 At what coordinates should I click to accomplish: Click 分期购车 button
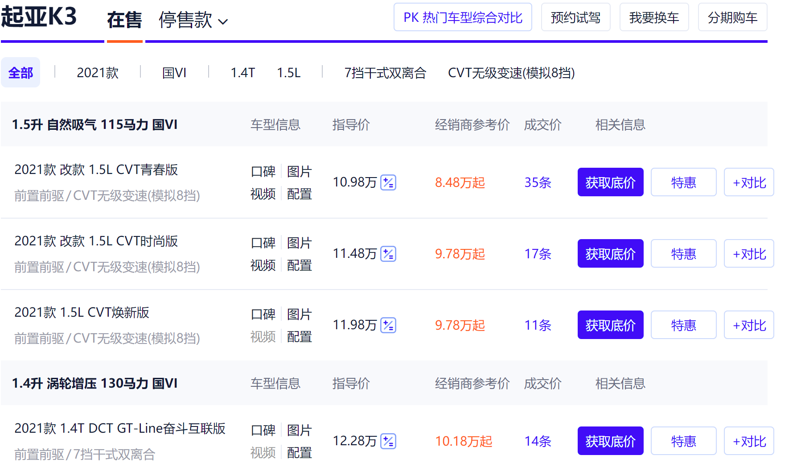point(732,17)
